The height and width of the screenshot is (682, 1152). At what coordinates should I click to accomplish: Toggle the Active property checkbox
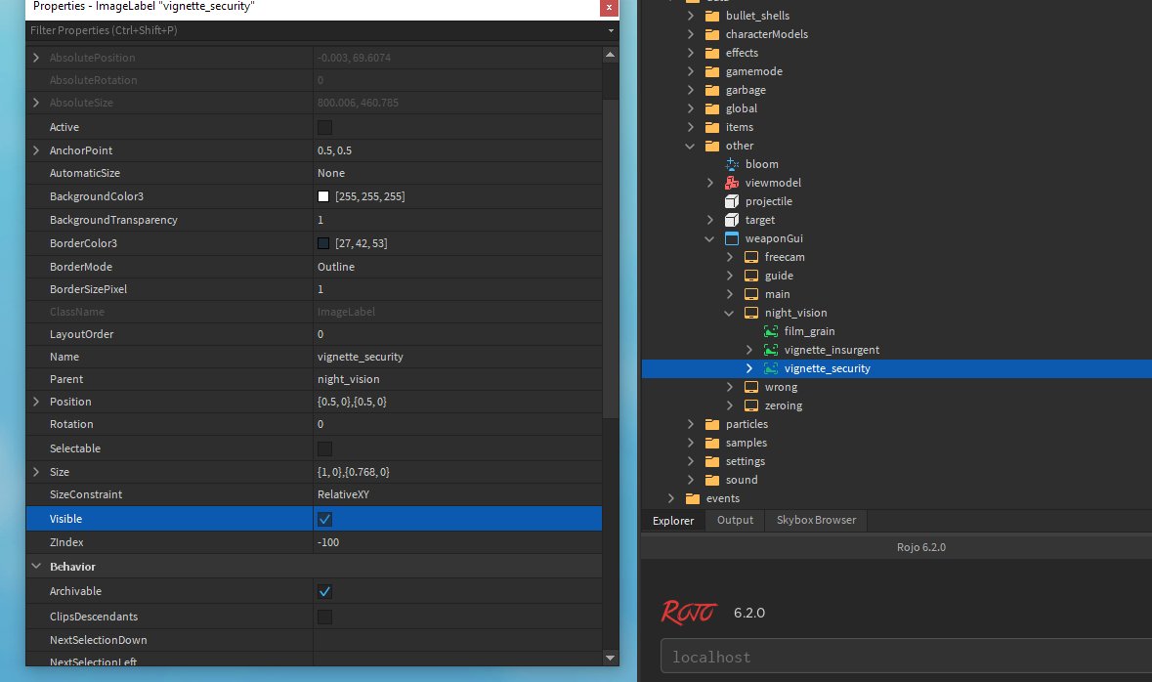click(324, 127)
